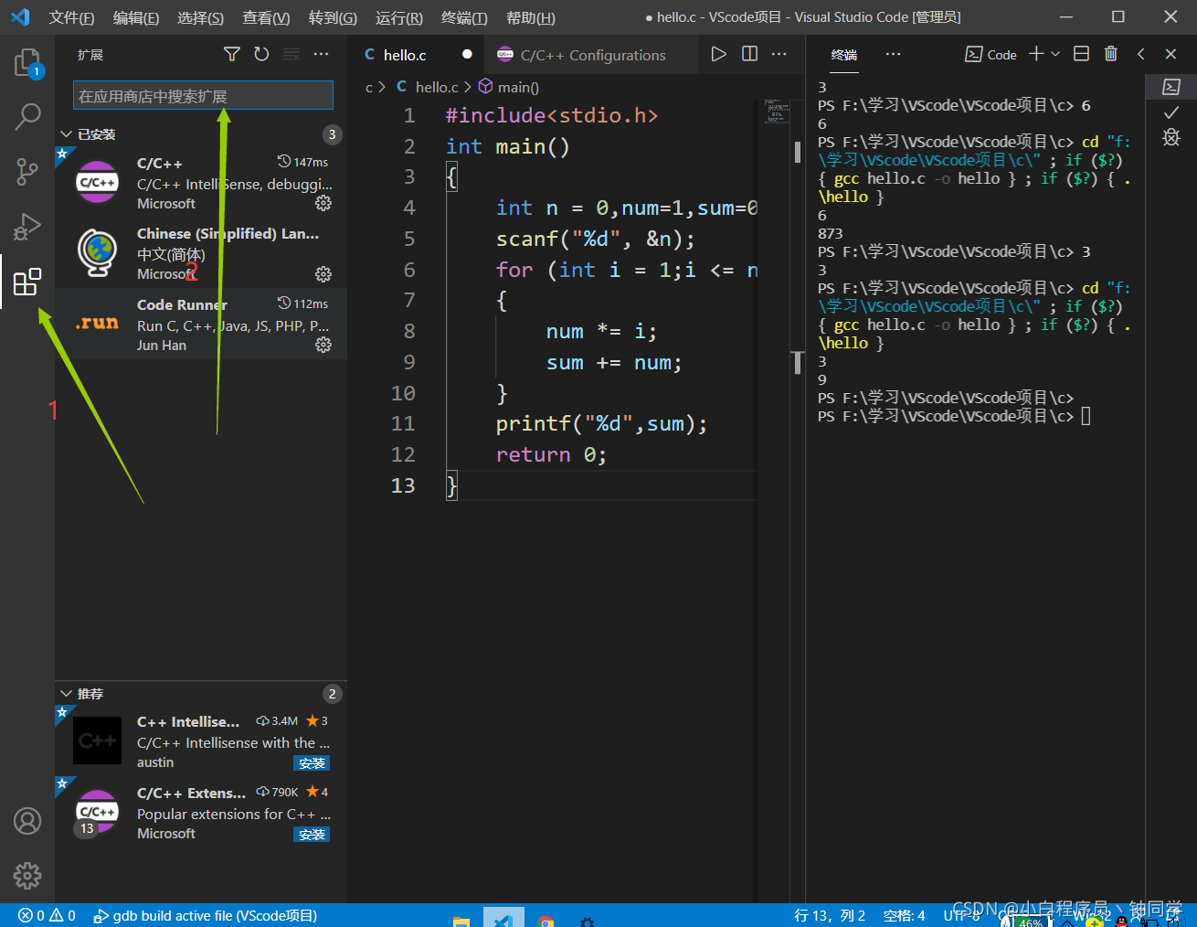Screen dimensions: 1197x927
Task: Open Extensions panel more actions menu
Action: pyautogui.click(x=321, y=55)
